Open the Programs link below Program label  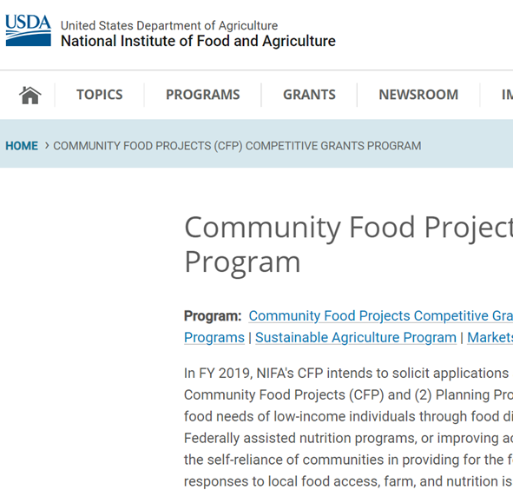click(214, 338)
